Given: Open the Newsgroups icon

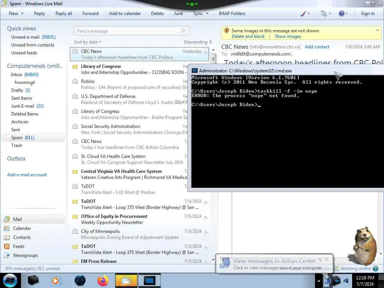Looking at the screenshot, I should tap(7, 255).
